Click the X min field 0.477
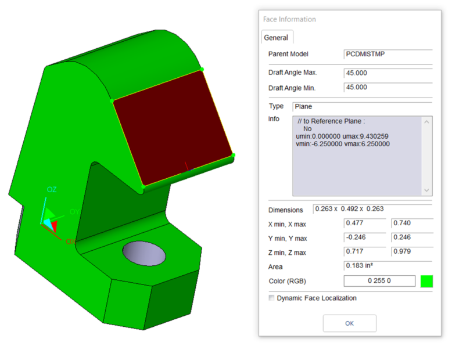The image size is (452, 346). 365,223
